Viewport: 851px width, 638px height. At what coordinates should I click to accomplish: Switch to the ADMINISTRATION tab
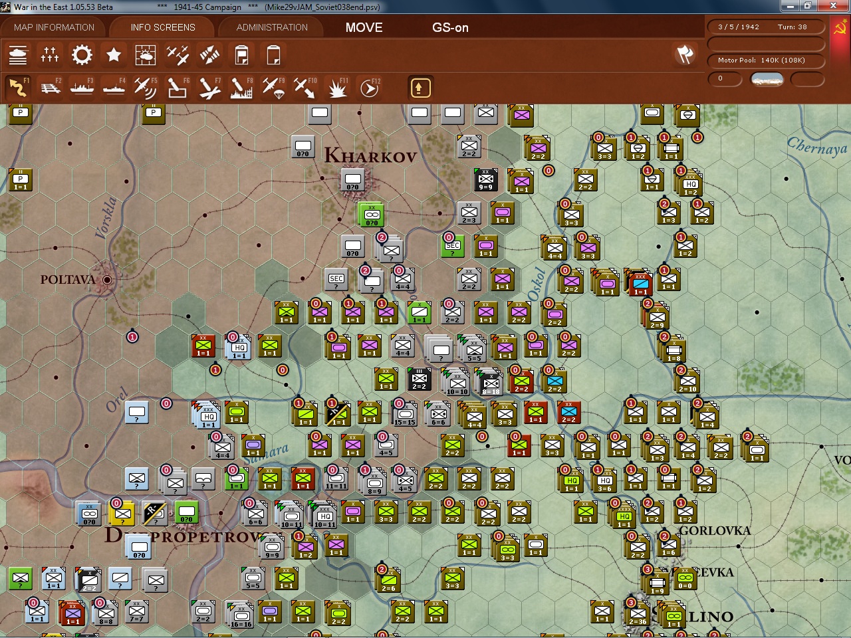(x=272, y=27)
